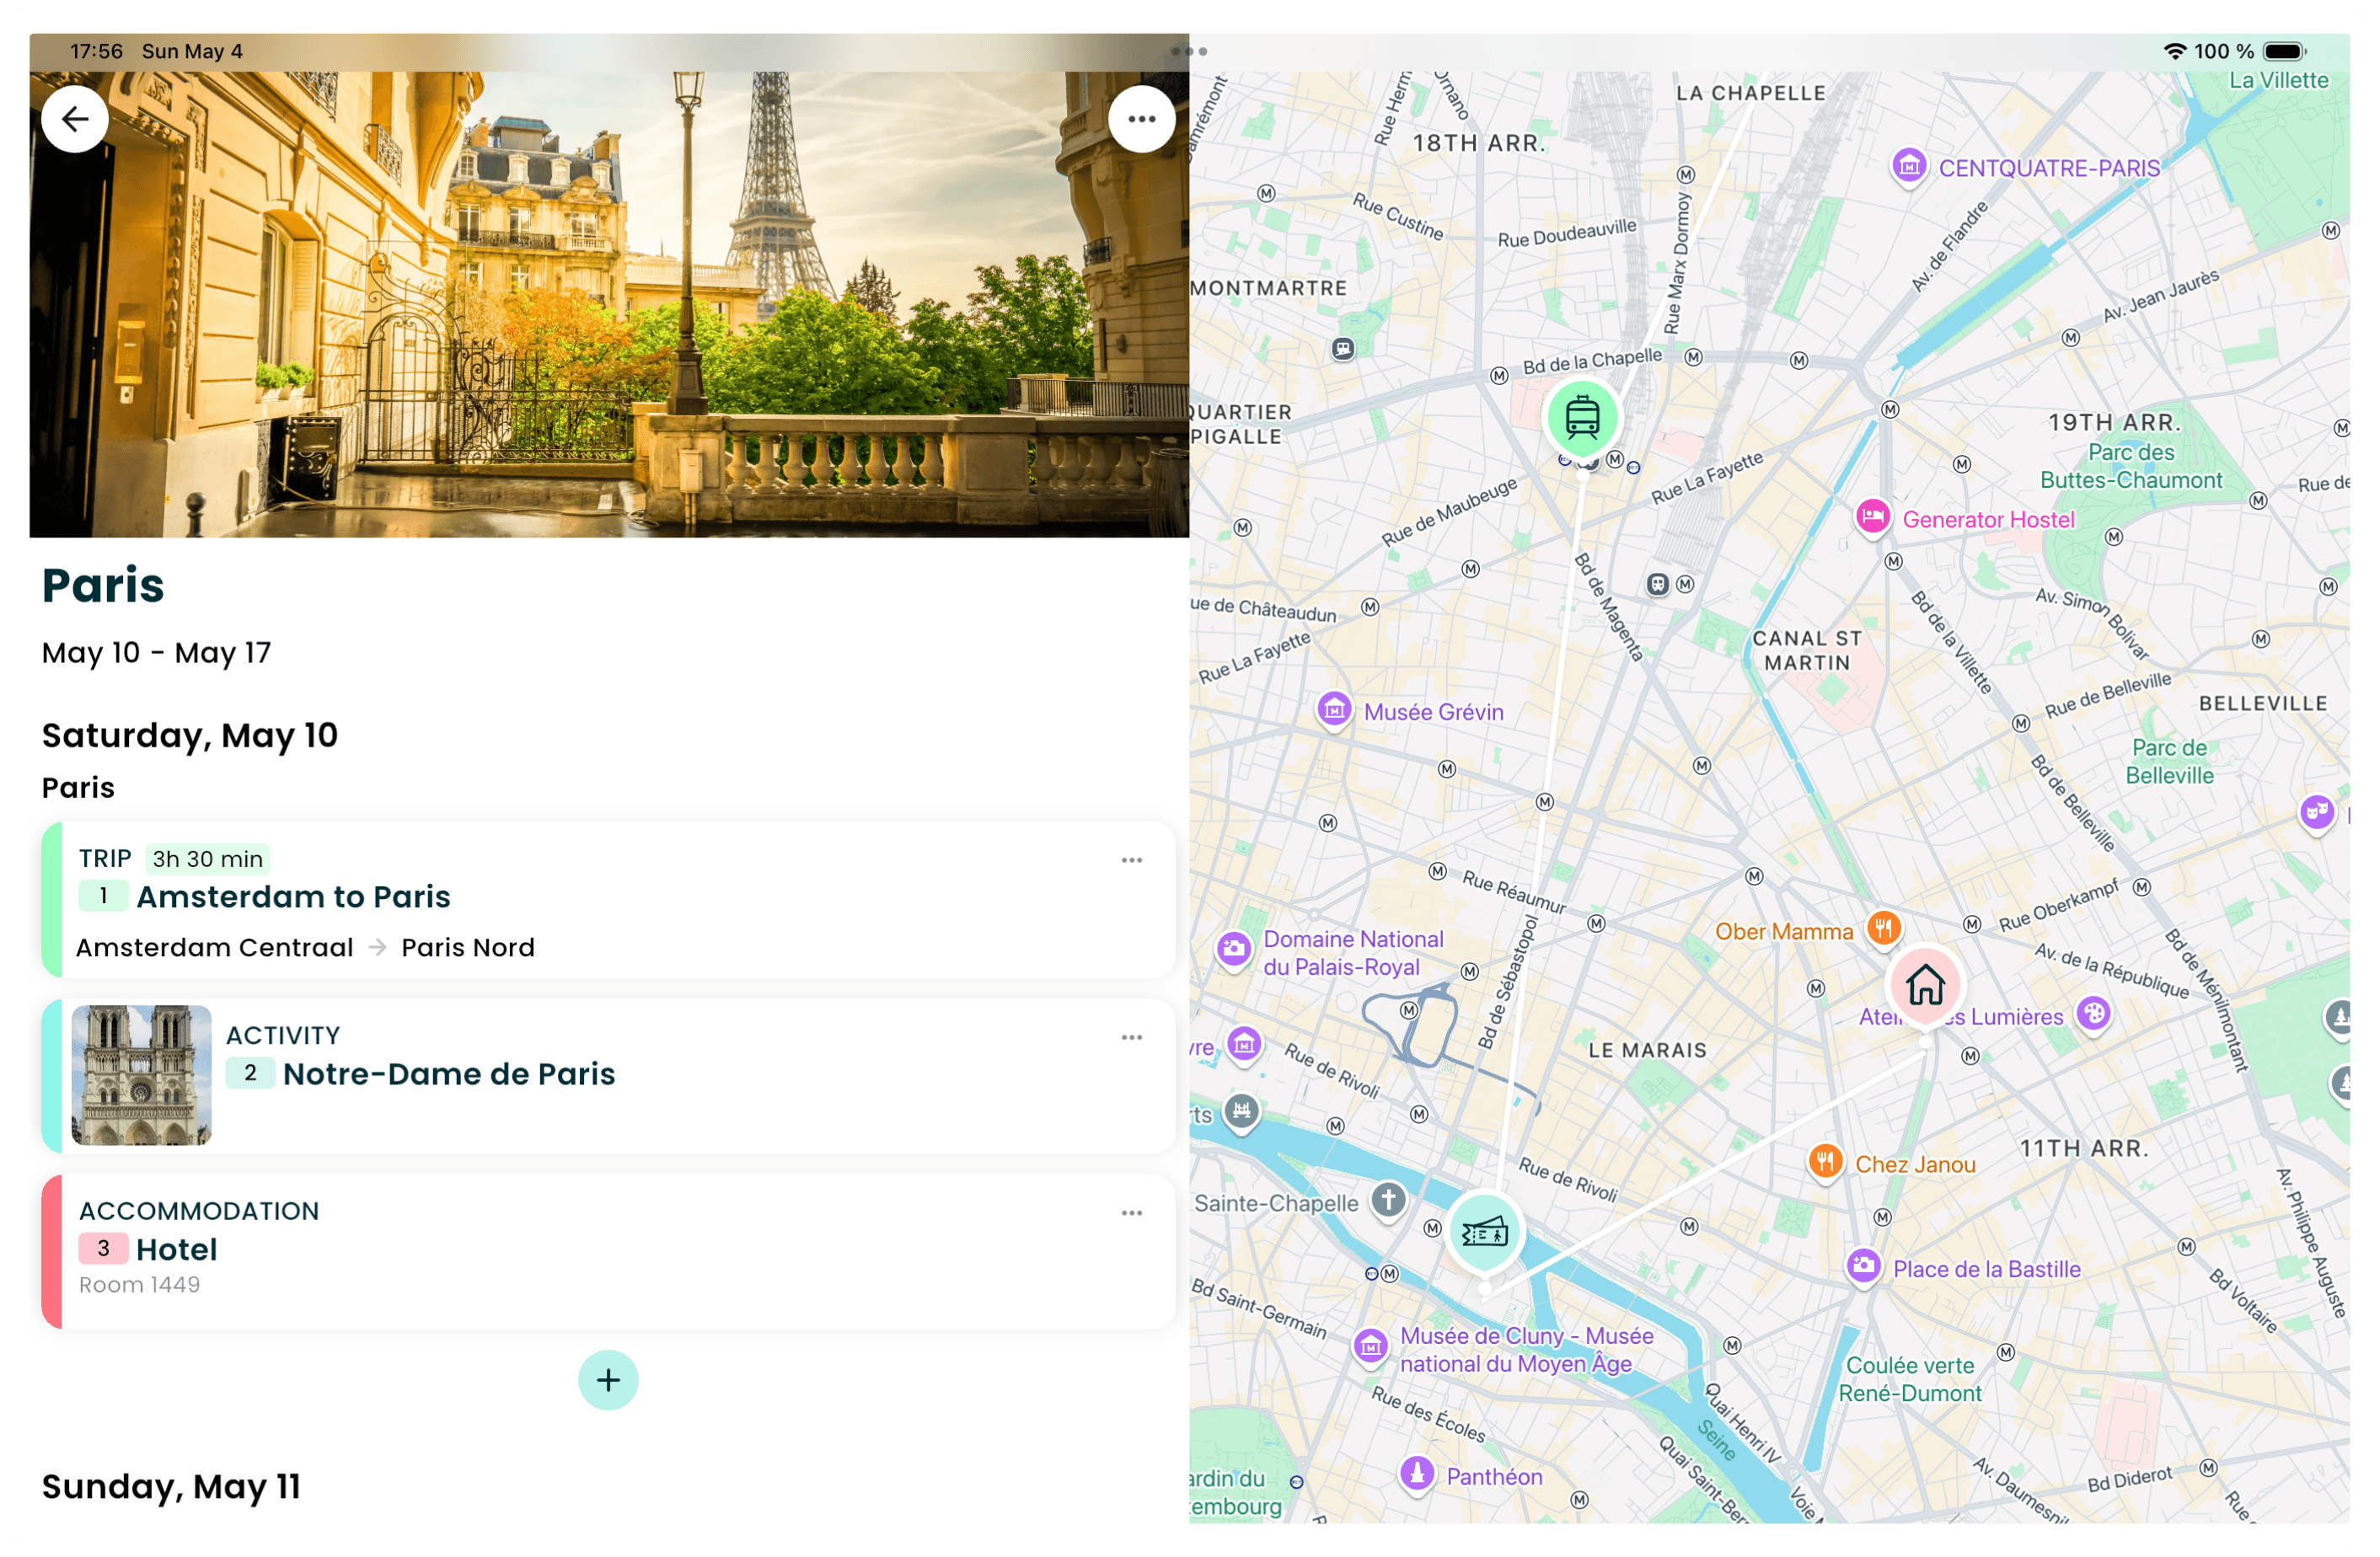Tap the multitasking three dots at the top

click(x=1189, y=51)
